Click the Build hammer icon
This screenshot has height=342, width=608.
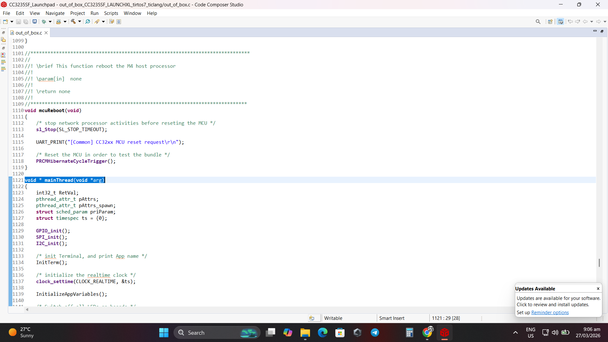[73, 22]
